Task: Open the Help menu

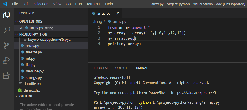Action: [109, 4]
